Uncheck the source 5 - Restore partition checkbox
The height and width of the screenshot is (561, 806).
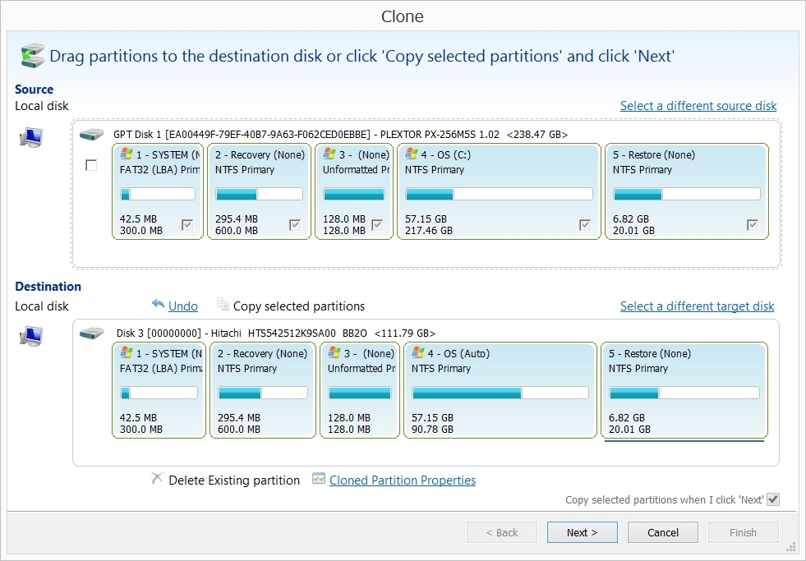[753, 225]
